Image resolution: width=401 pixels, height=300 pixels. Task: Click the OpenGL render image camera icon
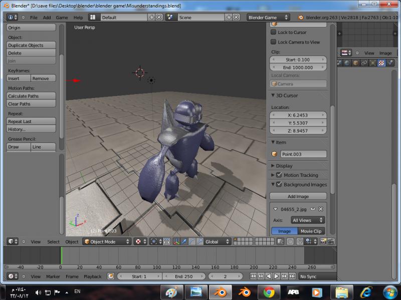pyautogui.click(x=323, y=241)
